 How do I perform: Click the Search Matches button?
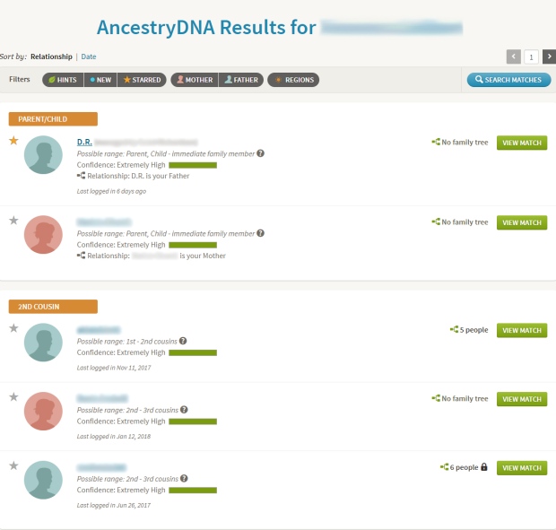pyautogui.click(x=508, y=80)
